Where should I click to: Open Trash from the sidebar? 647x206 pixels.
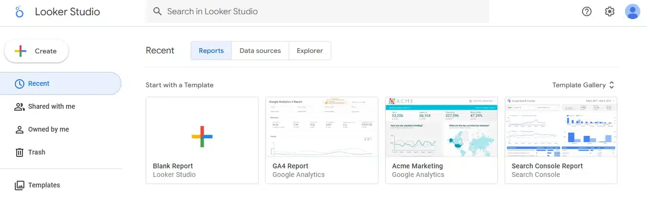(61, 152)
